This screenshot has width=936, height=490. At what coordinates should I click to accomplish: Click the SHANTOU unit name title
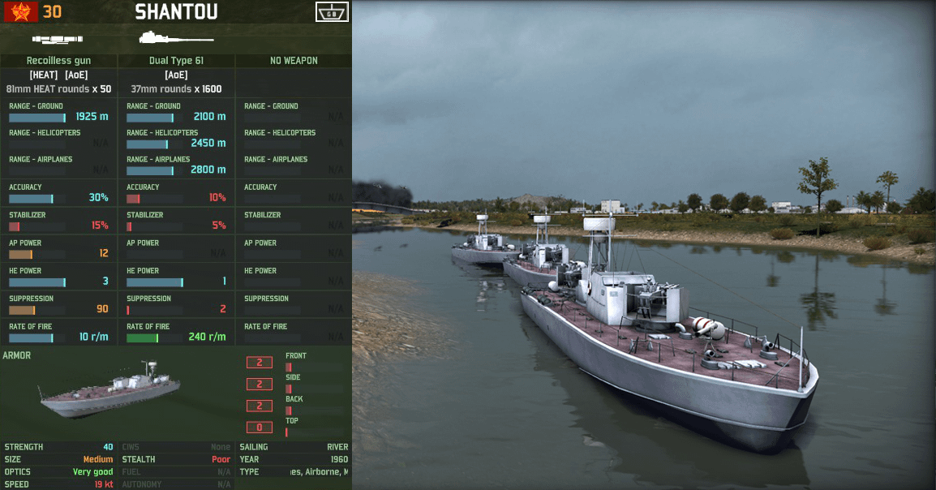[x=176, y=12]
